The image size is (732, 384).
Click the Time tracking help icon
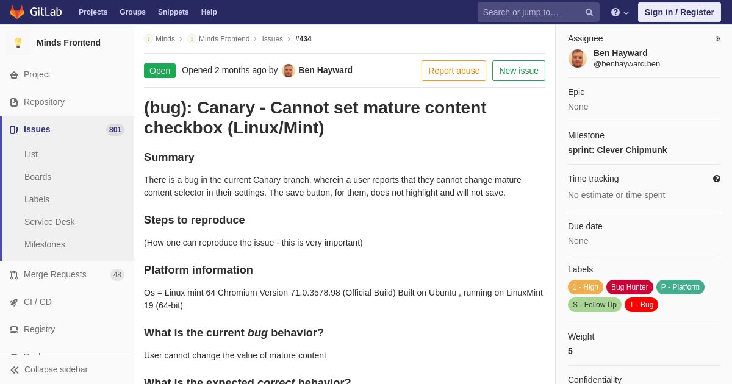(717, 179)
